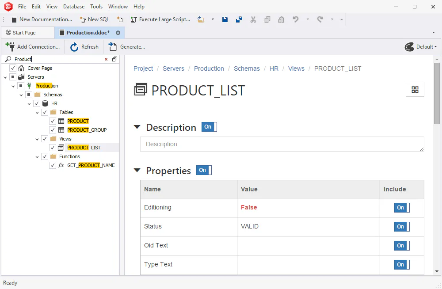Click the Production breadcrumb link
The width and height of the screenshot is (442, 289).
pos(209,68)
